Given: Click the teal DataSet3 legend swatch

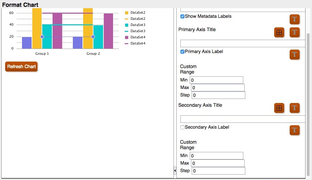Looking at the screenshot, I should click(x=126, y=25).
